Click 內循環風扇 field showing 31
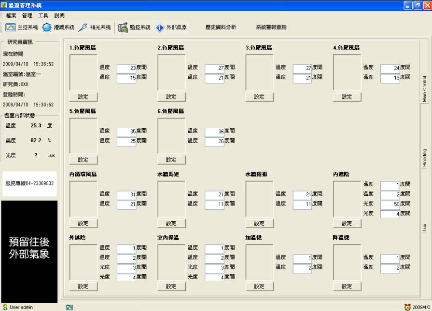Screen dimensions: 432x311 coord(126,195)
